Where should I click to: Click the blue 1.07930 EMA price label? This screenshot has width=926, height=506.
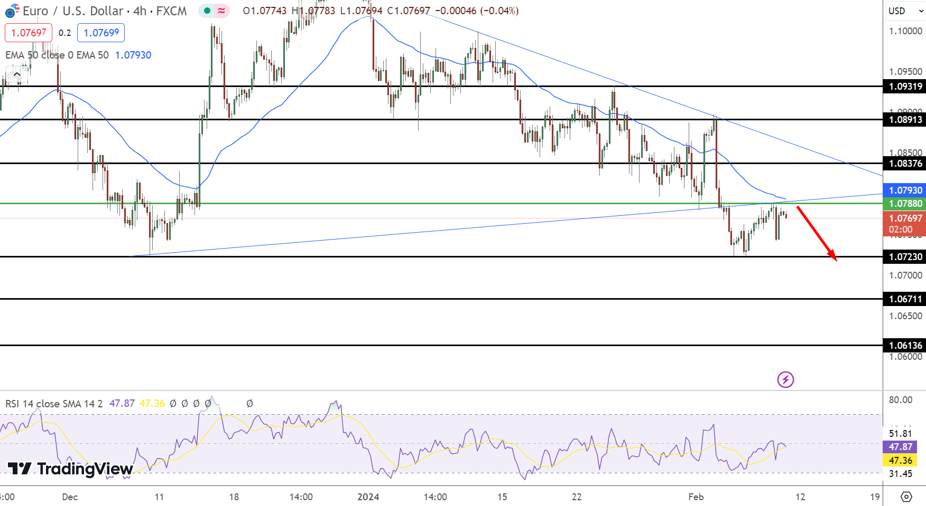tap(905, 190)
